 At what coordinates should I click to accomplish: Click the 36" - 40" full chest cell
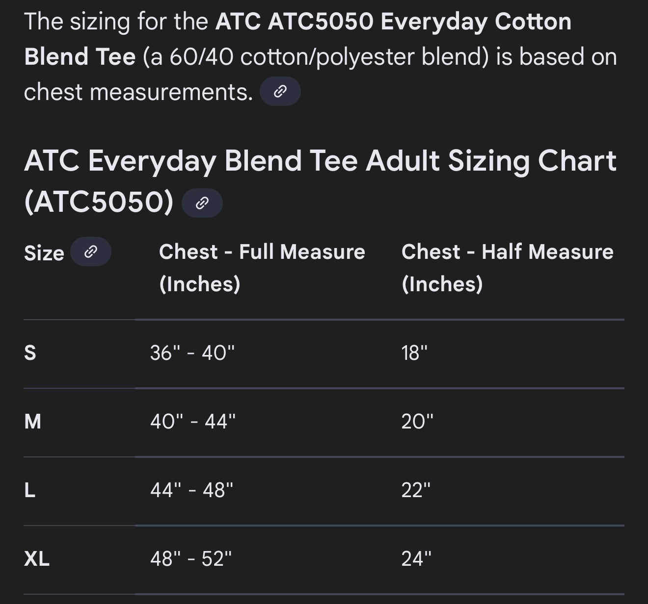(x=192, y=352)
